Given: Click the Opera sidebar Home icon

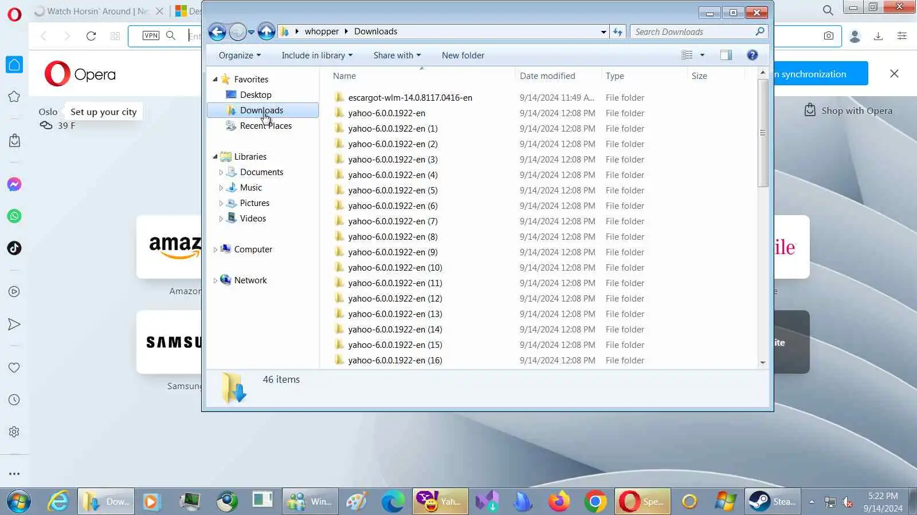Looking at the screenshot, I should click(14, 65).
